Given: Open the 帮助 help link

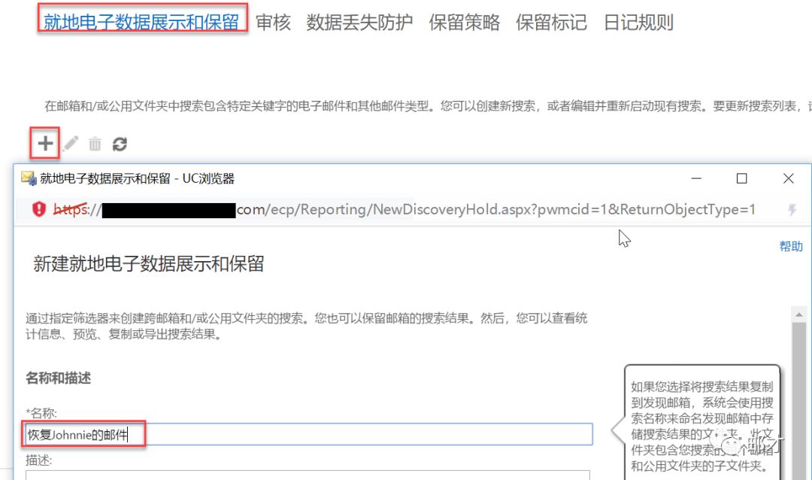Looking at the screenshot, I should pos(790,246).
